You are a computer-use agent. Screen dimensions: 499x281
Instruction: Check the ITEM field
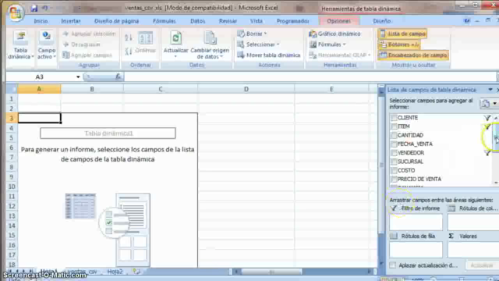(x=394, y=126)
